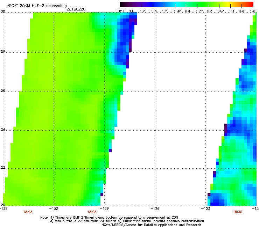Screen dimensions: 259x227
Task: Select the -0.2 label on the color scale
Action: (220, 11)
